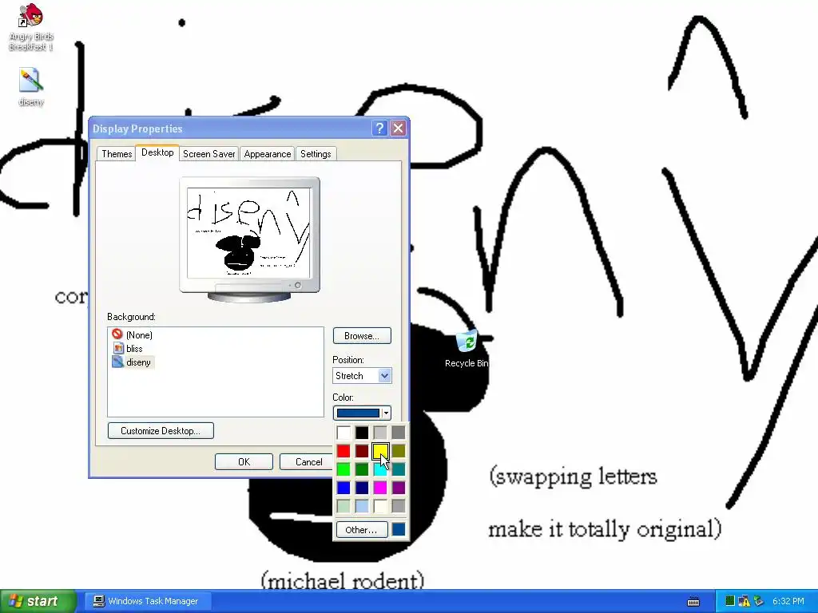Click the Browse... button
This screenshot has height=613, width=818.
(x=362, y=336)
